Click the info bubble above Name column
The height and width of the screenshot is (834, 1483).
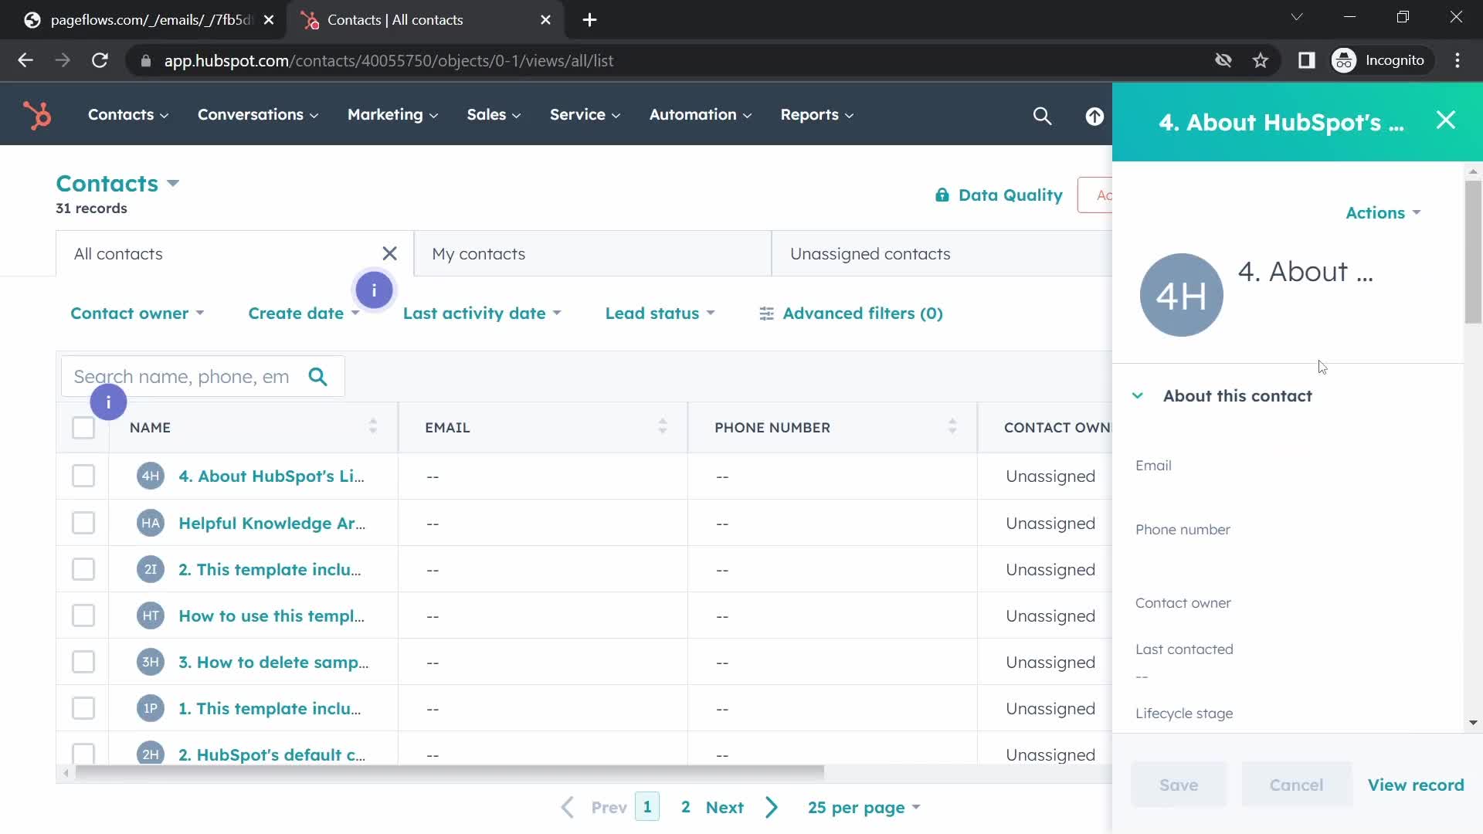[108, 402]
